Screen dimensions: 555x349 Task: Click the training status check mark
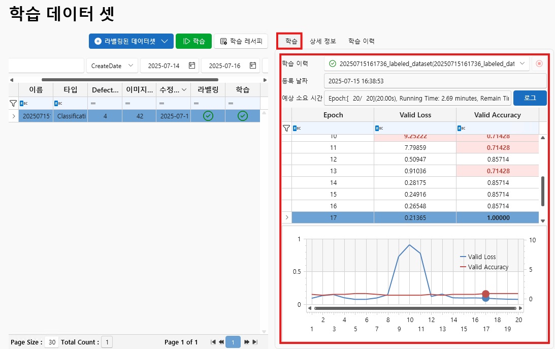pos(243,116)
